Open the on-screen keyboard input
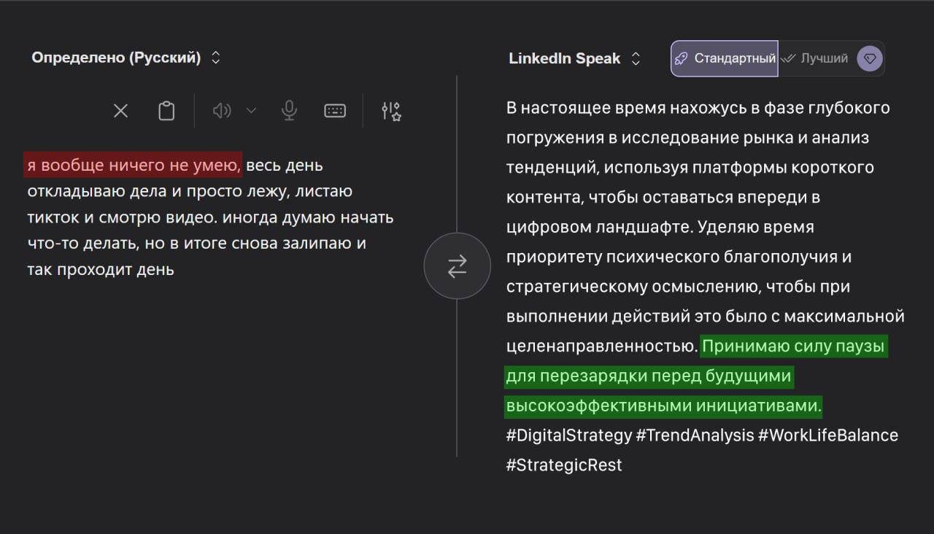Screen dimensions: 934x534 click(334, 110)
